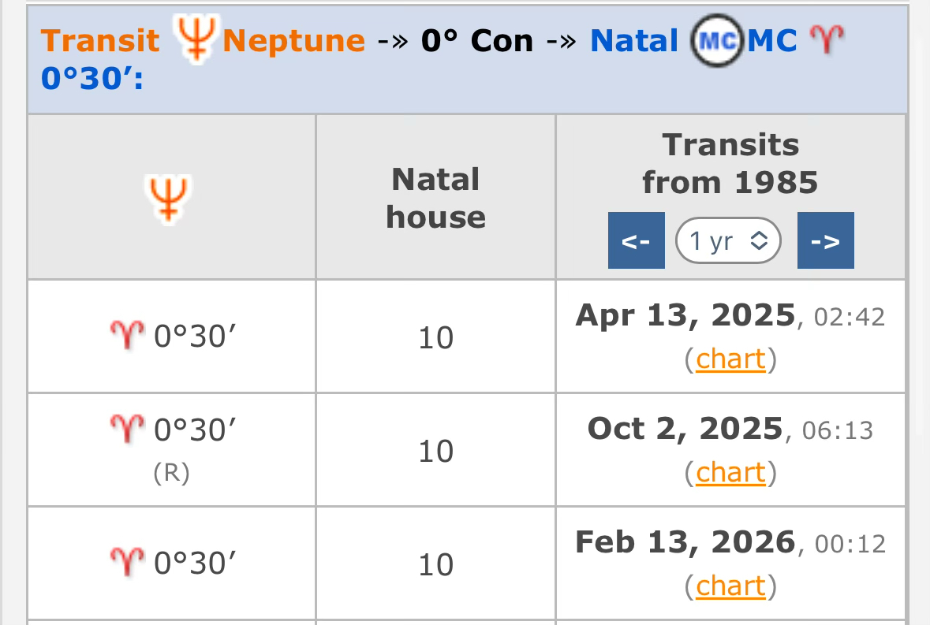Click the Natal house column header
Screen dimensions: 930x625
435,198
